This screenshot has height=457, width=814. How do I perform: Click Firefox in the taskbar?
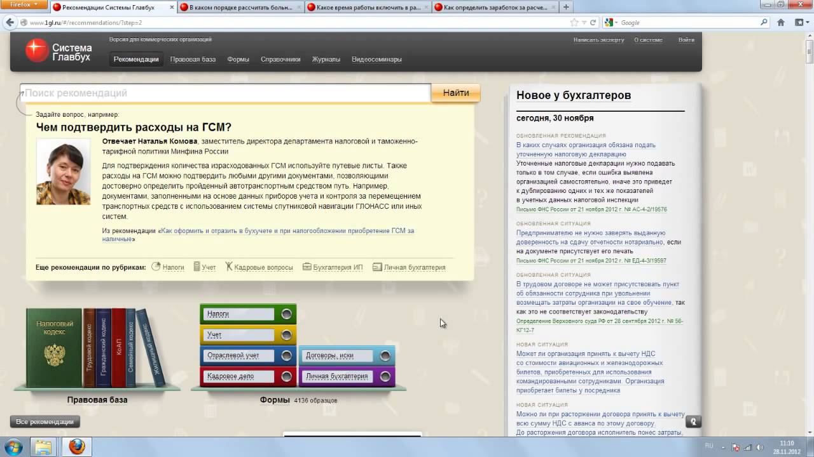76,447
